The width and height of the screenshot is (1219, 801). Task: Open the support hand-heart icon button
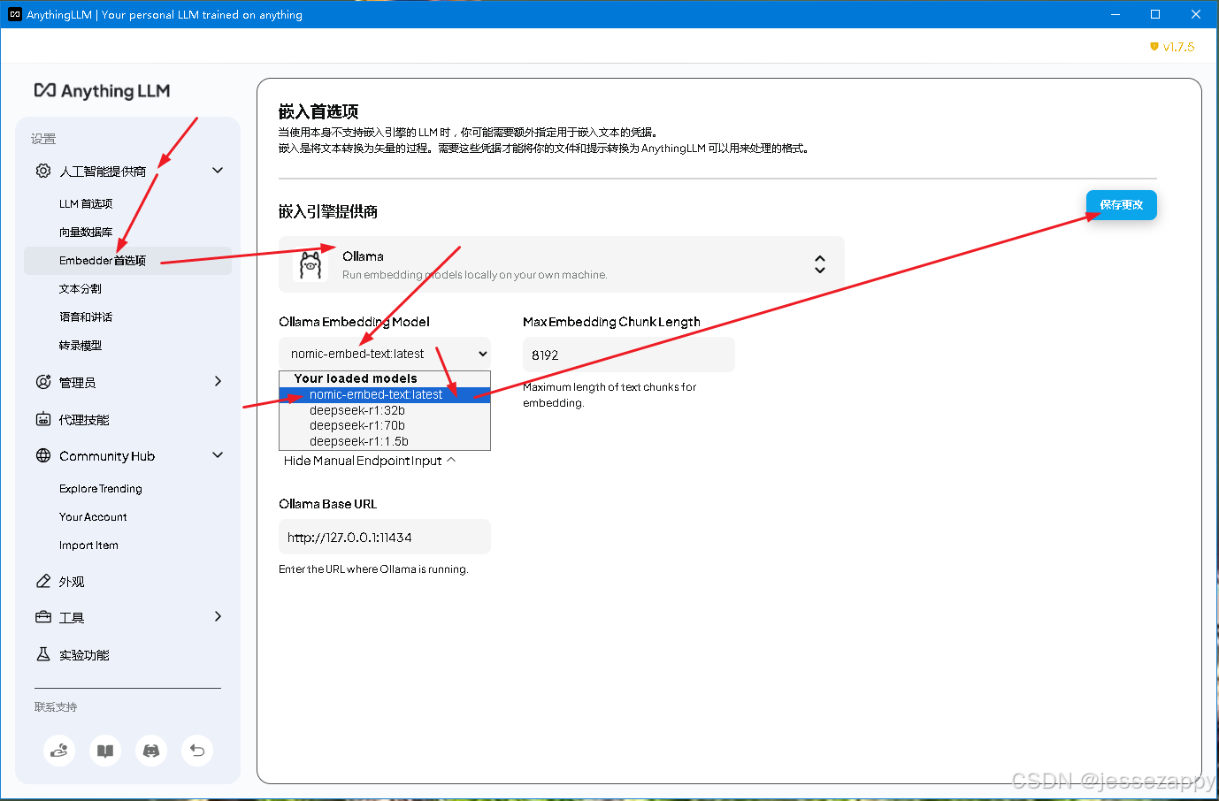pos(59,751)
